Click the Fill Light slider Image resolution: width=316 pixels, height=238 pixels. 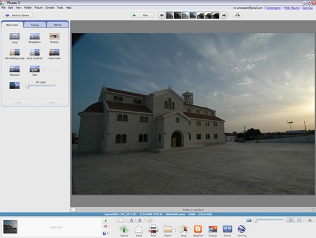pyautogui.click(x=40, y=86)
